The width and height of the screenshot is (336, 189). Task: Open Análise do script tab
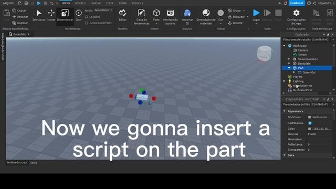17,163
